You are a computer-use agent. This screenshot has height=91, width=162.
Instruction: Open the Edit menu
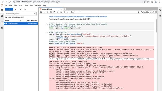pos(10,6)
